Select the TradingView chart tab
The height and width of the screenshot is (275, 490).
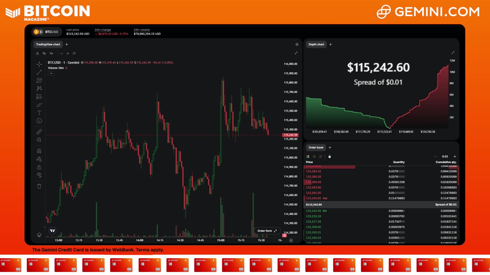(x=48, y=44)
